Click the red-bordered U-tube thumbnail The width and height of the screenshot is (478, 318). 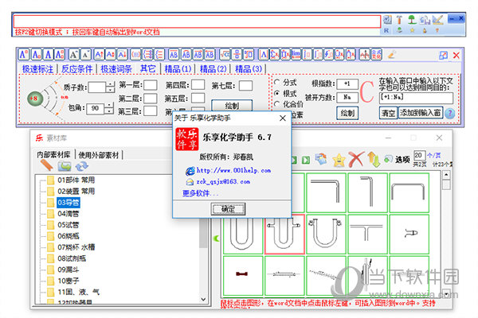pyautogui.click(x=284, y=234)
